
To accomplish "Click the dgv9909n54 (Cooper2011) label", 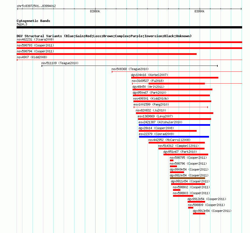I will (x=189, y=169).
